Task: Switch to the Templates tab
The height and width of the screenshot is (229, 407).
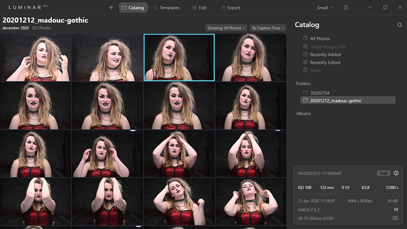Action: click(166, 8)
